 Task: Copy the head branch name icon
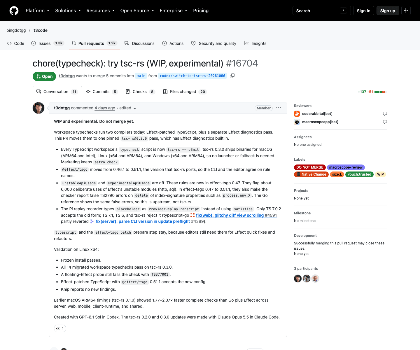[232, 76]
